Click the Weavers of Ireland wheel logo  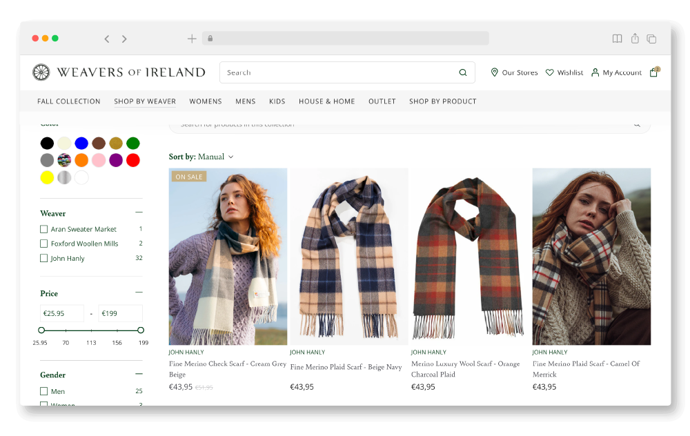click(41, 72)
